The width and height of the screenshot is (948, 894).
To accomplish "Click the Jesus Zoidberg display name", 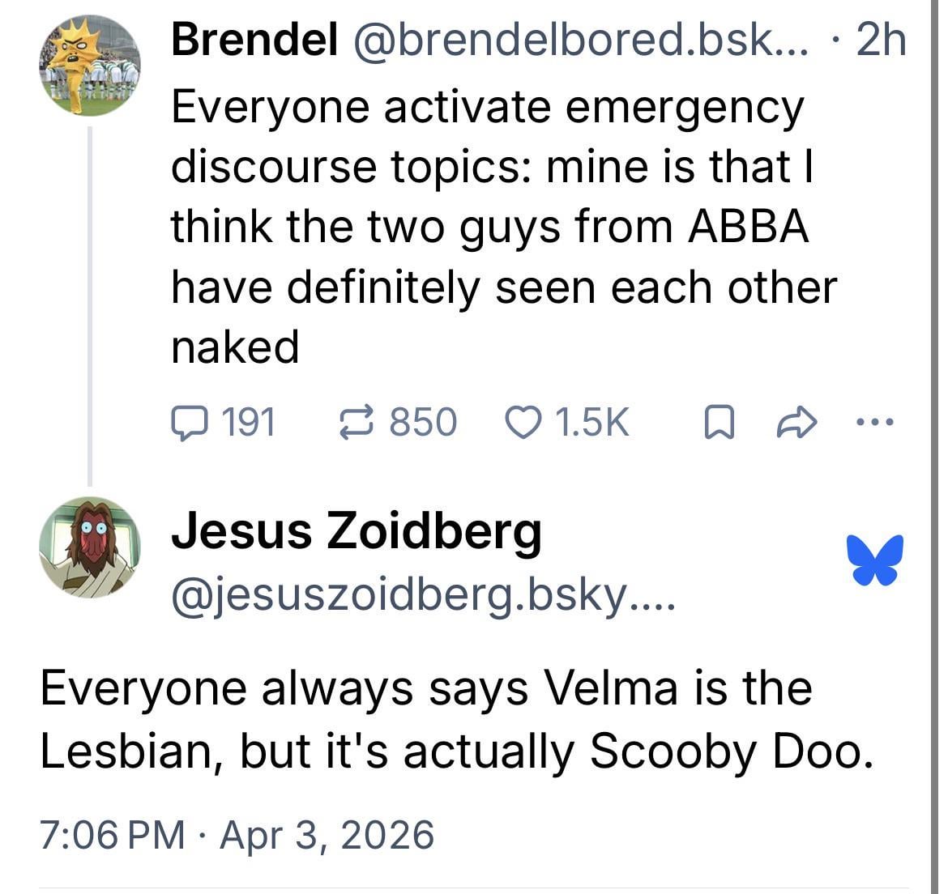I will (x=356, y=530).
